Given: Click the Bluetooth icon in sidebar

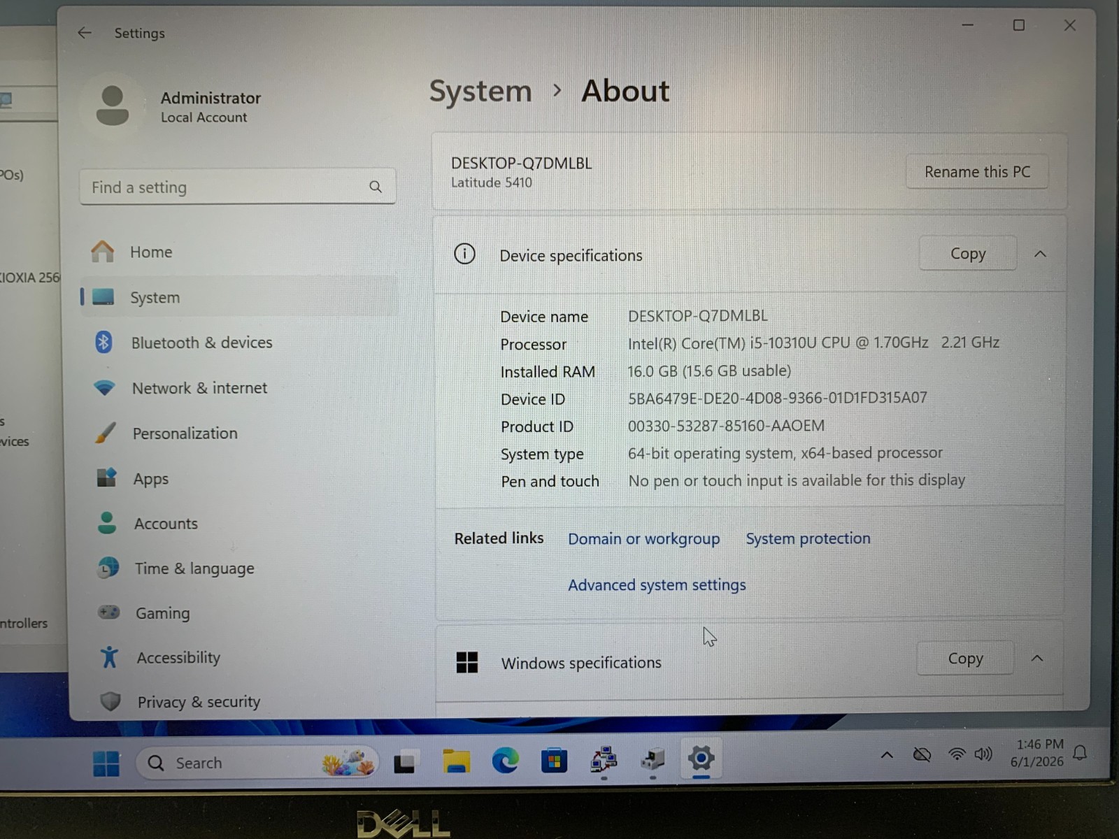Looking at the screenshot, I should pyautogui.click(x=104, y=342).
